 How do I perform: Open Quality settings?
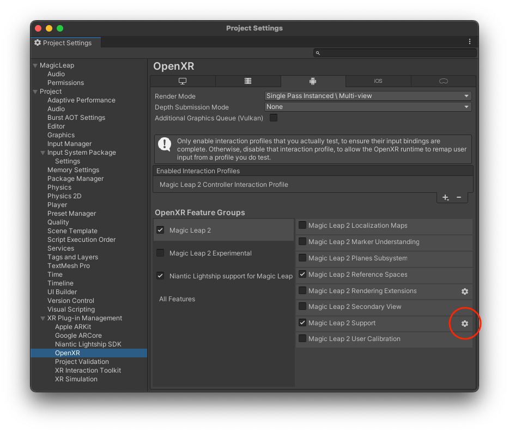(58, 222)
